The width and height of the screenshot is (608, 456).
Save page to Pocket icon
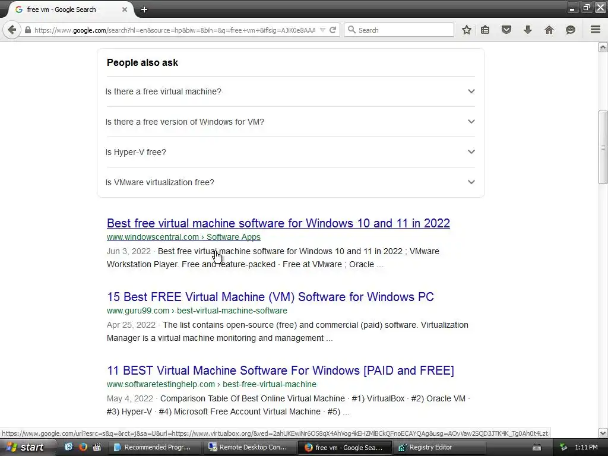[506, 30]
